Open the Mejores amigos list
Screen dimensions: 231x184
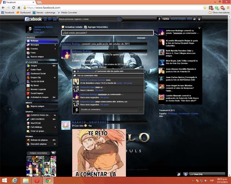click(x=42, y=106)
